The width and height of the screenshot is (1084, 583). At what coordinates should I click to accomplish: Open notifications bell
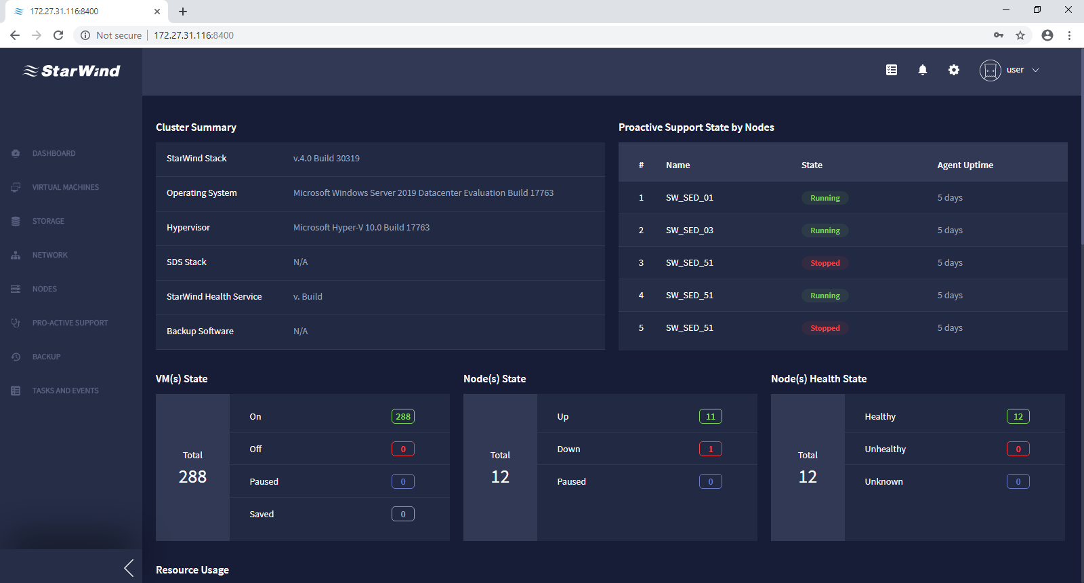(x=923, y=70)
